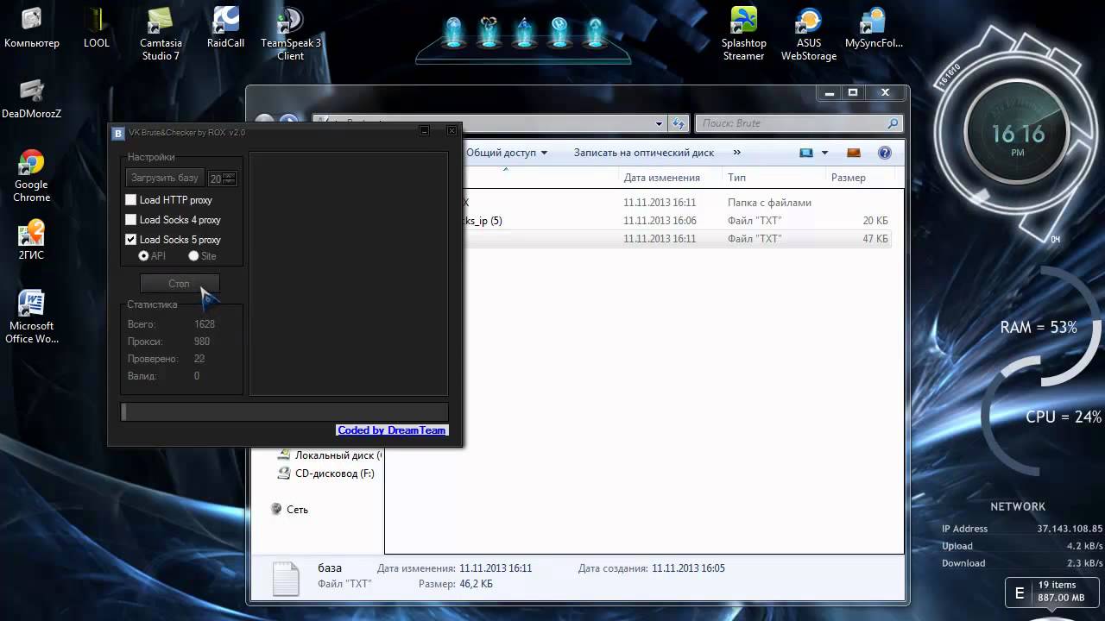Click the change view icon in Explorer toolbar

(806, 153)
